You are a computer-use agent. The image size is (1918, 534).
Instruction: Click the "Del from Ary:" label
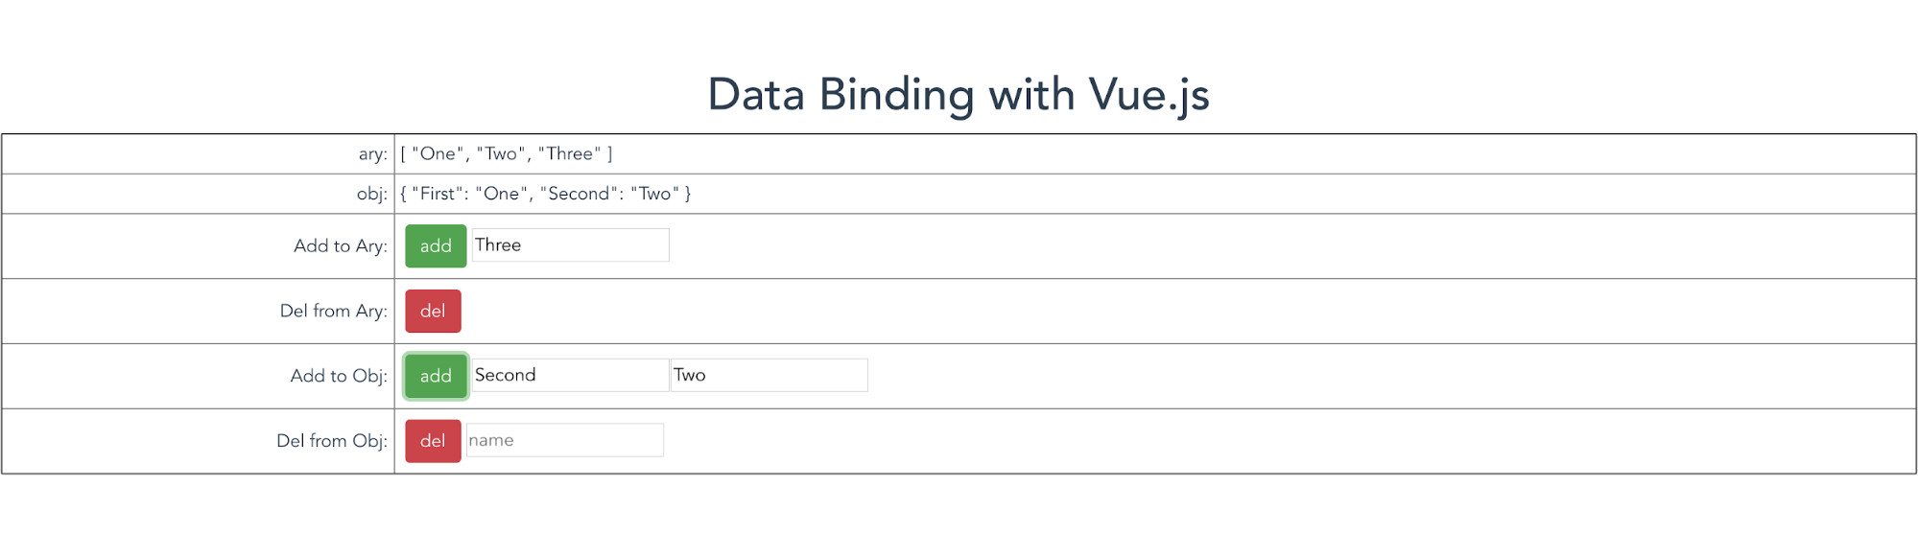333,312
